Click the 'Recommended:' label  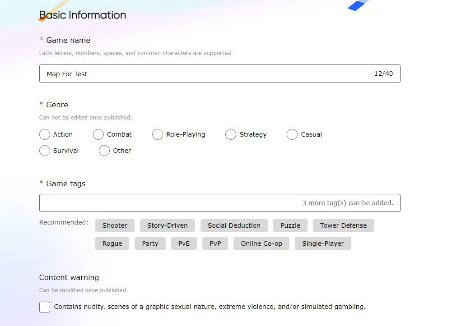click(64, 222)
